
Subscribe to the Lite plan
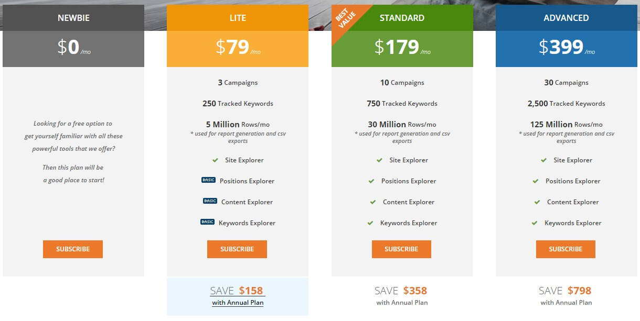click(237, 249)
